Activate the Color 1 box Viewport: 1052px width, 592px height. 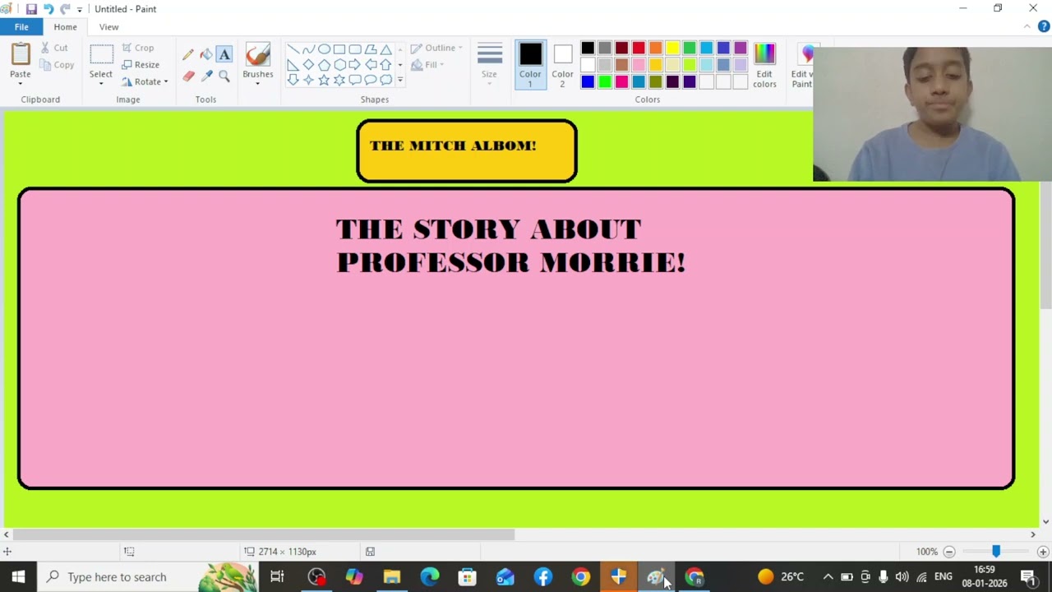[530, 65]
